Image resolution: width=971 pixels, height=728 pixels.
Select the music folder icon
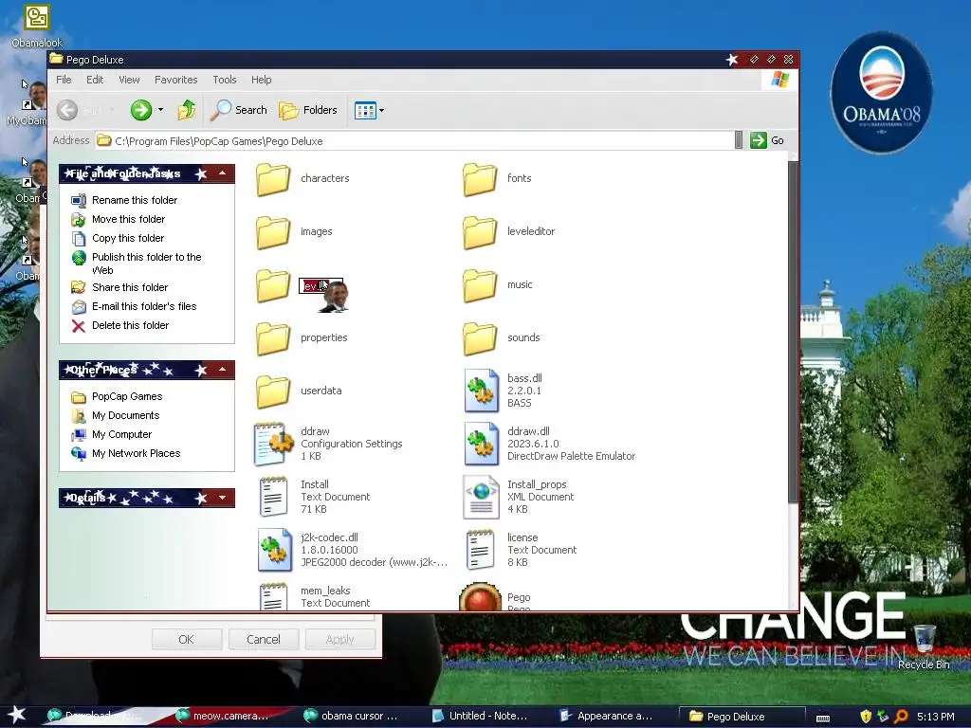point(480,285)
